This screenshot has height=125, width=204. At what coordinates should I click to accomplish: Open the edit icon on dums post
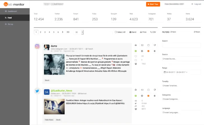(155, 45)
